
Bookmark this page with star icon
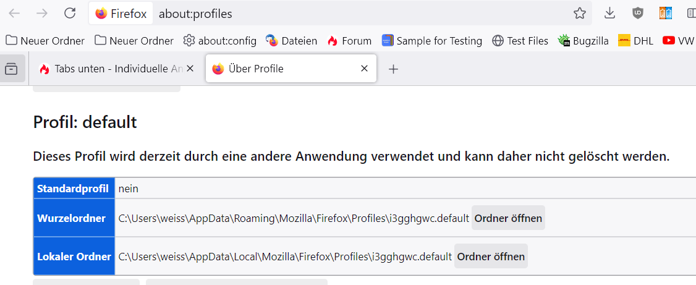(x=579, y=13)
